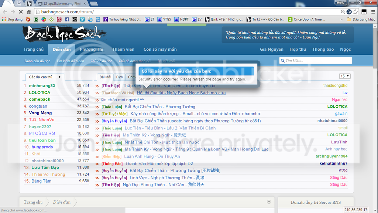The width and height of the screenshot is (378, 213).
Task: Open the NDPT bookmark in bookmarks bar
Action: click(x=181, y=19)
